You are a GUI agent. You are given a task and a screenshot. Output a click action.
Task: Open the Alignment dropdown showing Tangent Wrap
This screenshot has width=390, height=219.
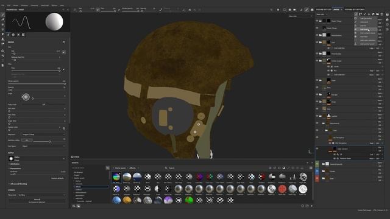[x=43, y=134]
